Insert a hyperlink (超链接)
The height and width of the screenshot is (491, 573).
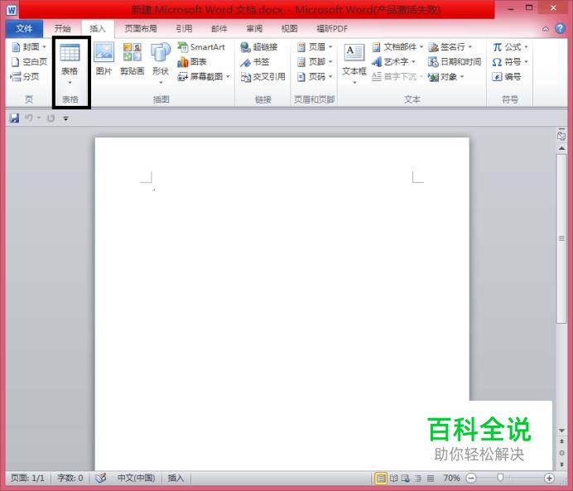258,46
